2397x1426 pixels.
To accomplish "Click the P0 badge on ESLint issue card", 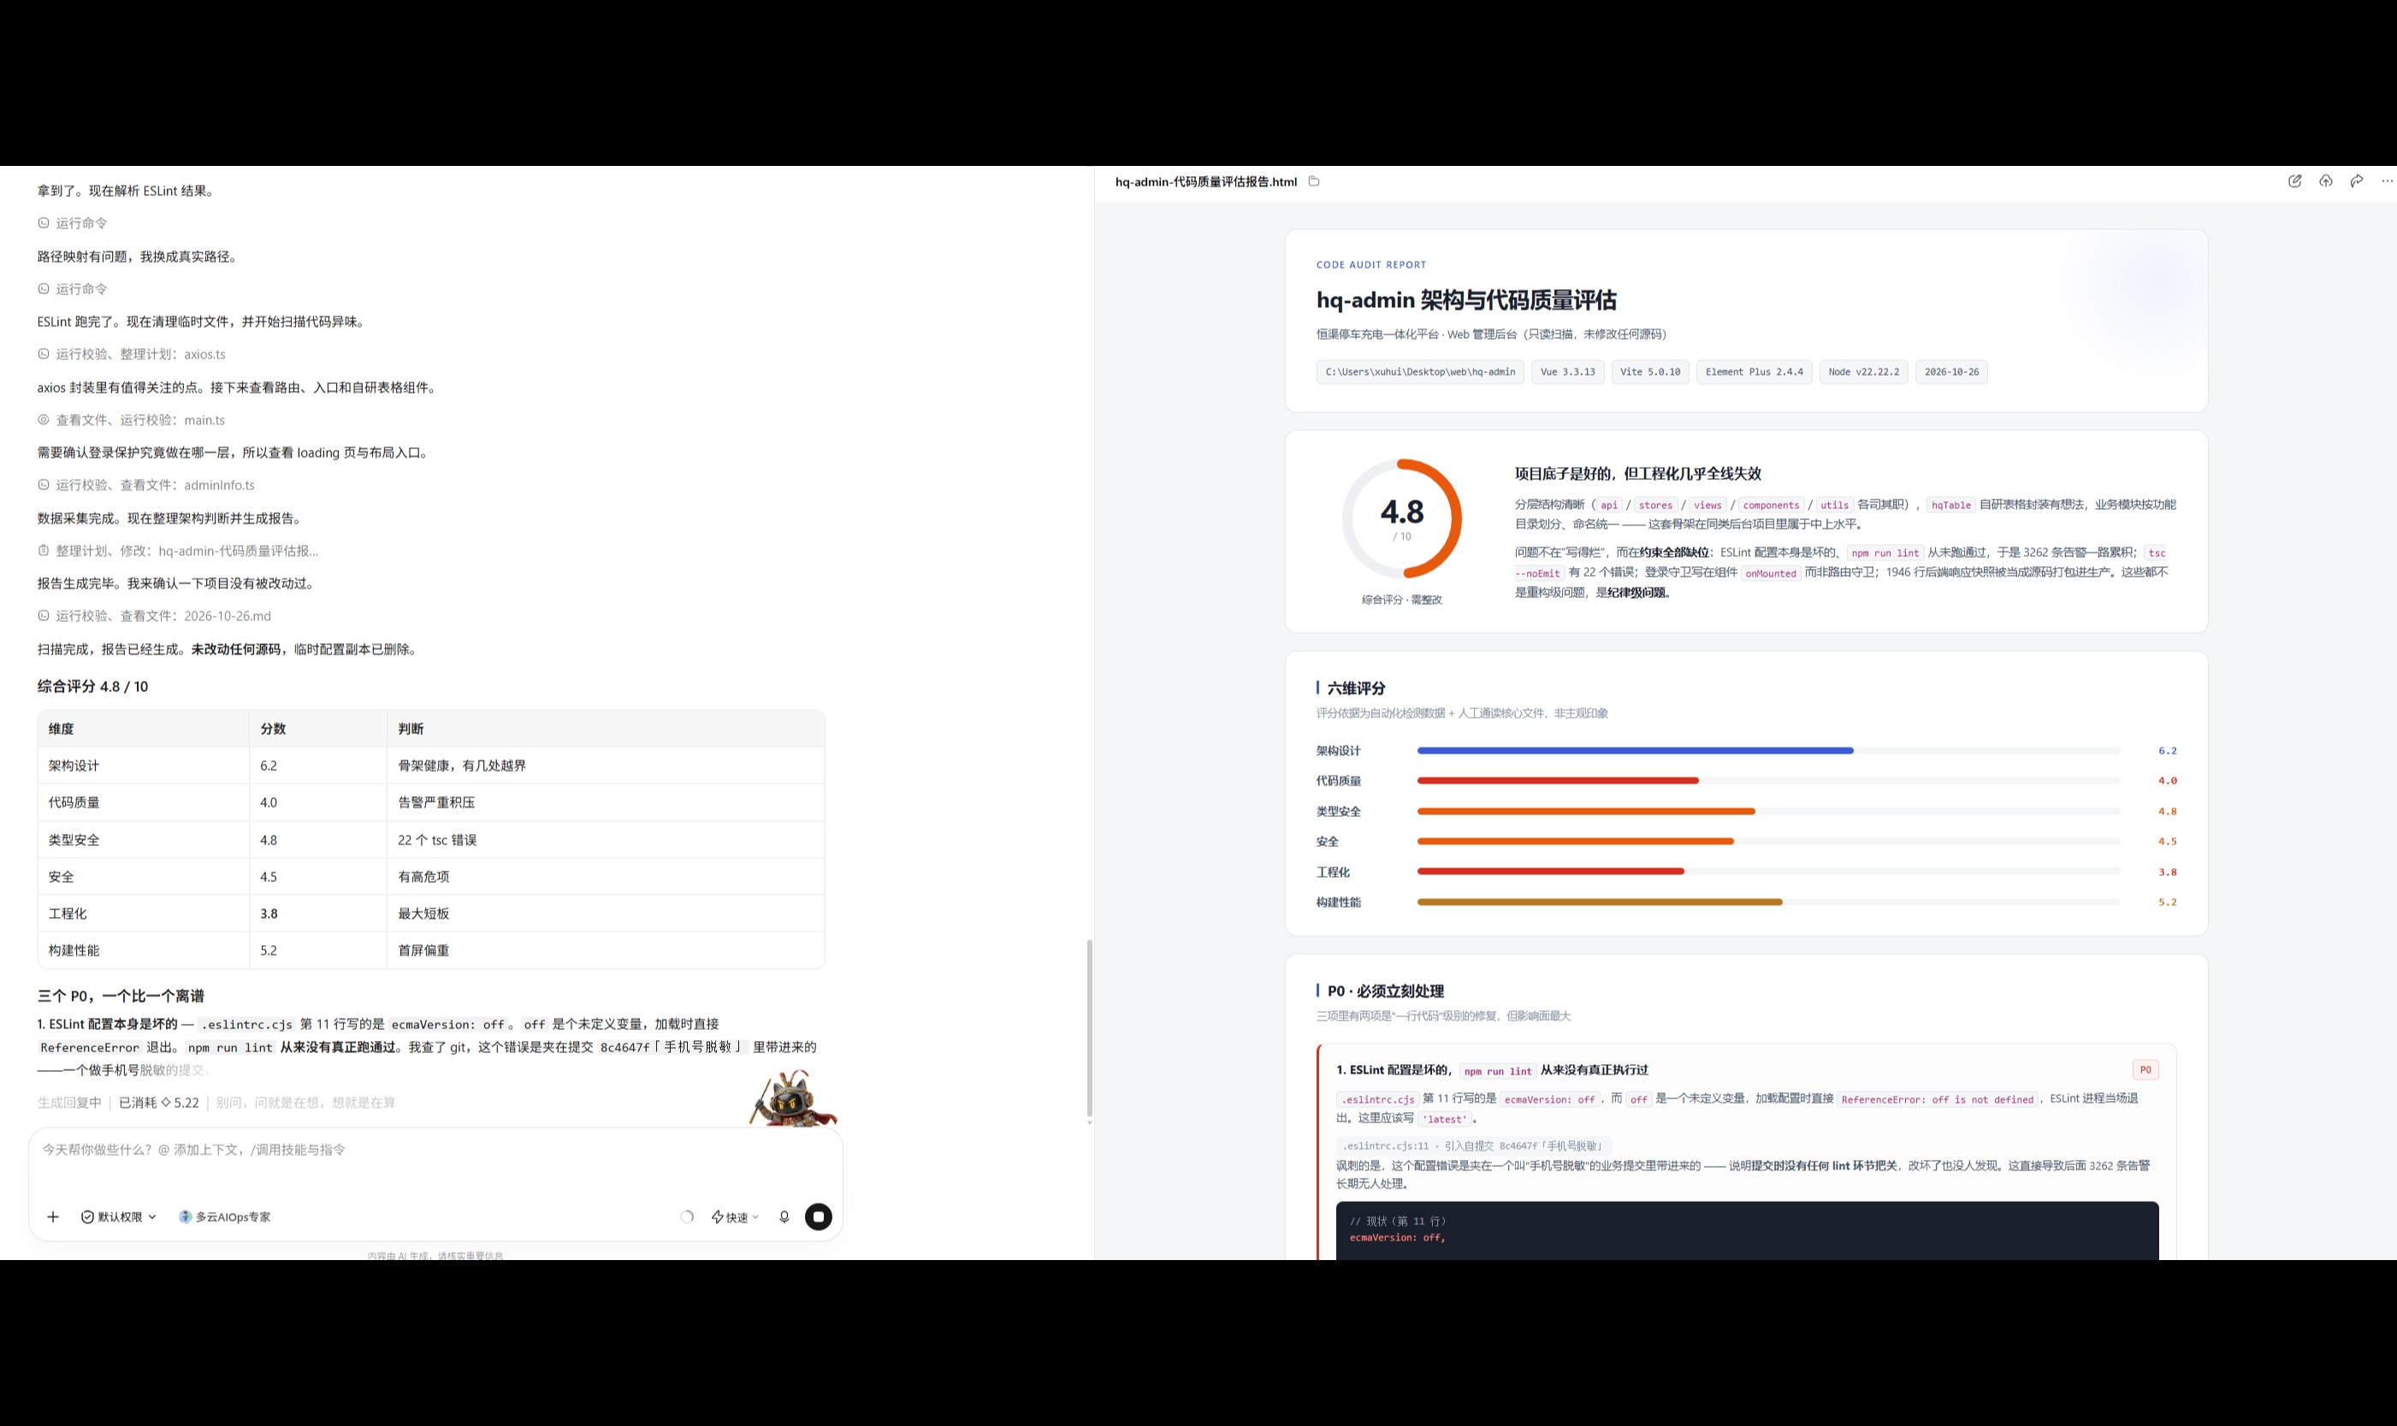I will coord(2145,1069).
